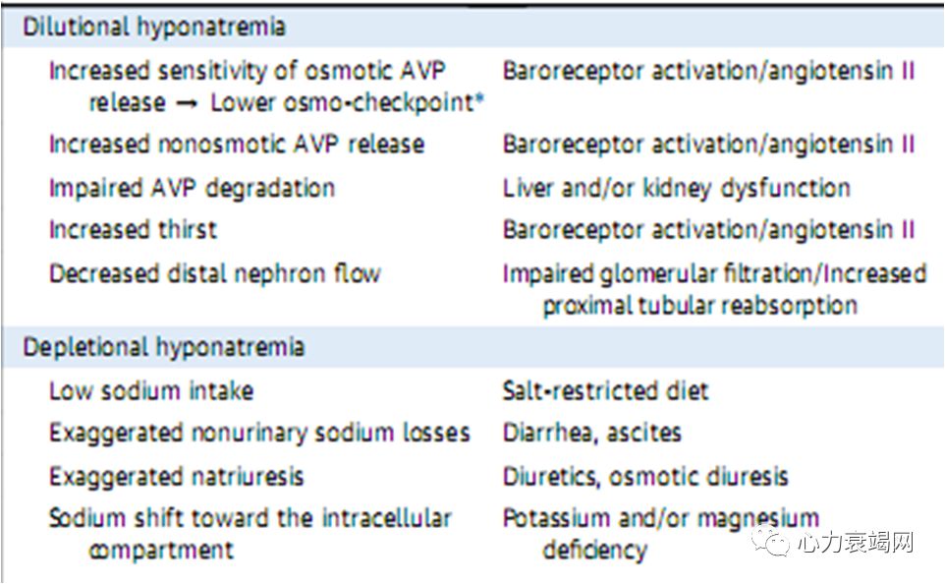The width and height of the screenshot is (945, 584).
Task: Select the Depletional hyponatremia section header
Action: tap(164, 347)
